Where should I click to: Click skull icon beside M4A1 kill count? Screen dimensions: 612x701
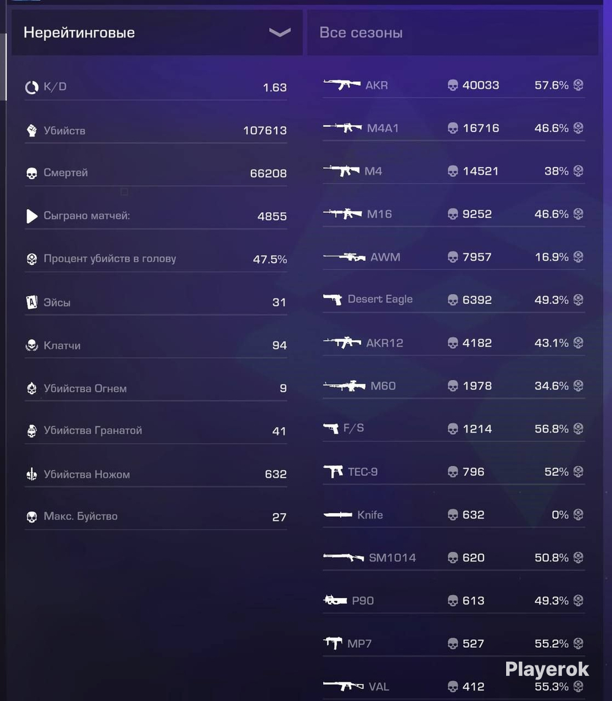[x=453, y=128]
